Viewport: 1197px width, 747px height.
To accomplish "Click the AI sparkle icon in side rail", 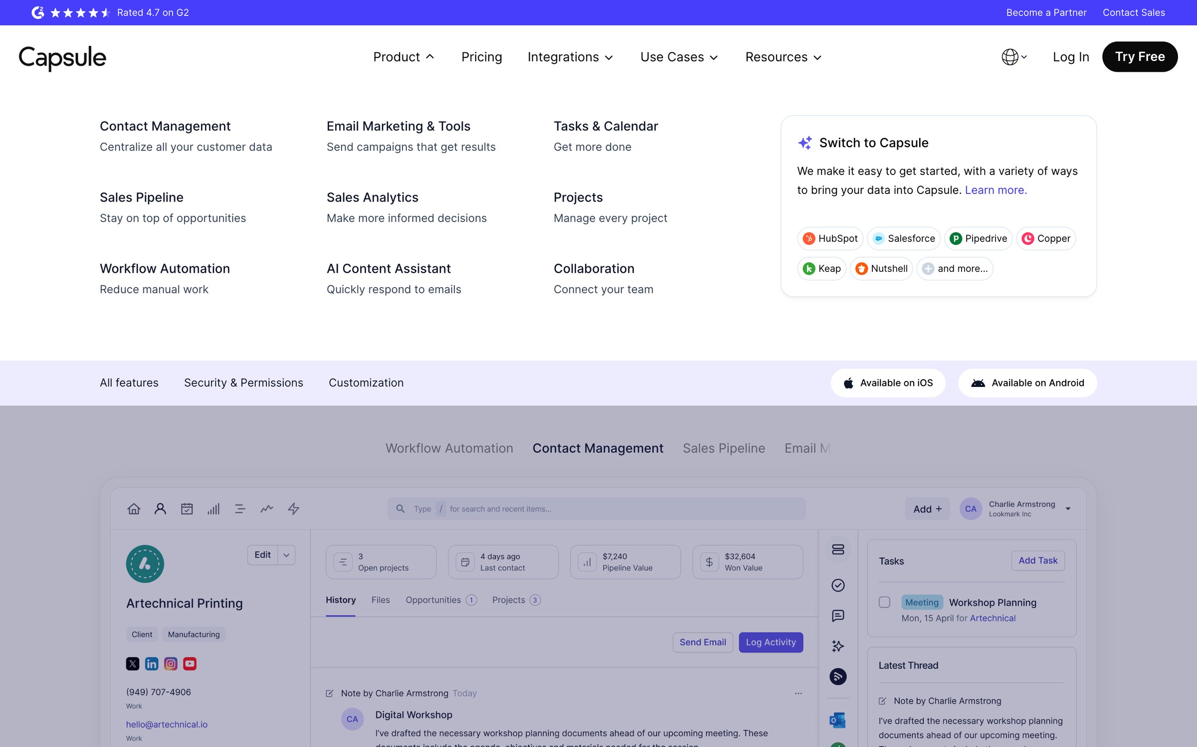I will (838, 646).
